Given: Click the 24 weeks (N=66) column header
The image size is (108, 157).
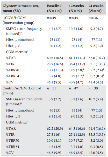Looking at the screenshot, I should coord(96,8).
